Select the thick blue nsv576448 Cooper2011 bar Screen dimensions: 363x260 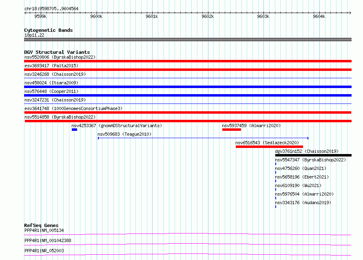[188, 95]
